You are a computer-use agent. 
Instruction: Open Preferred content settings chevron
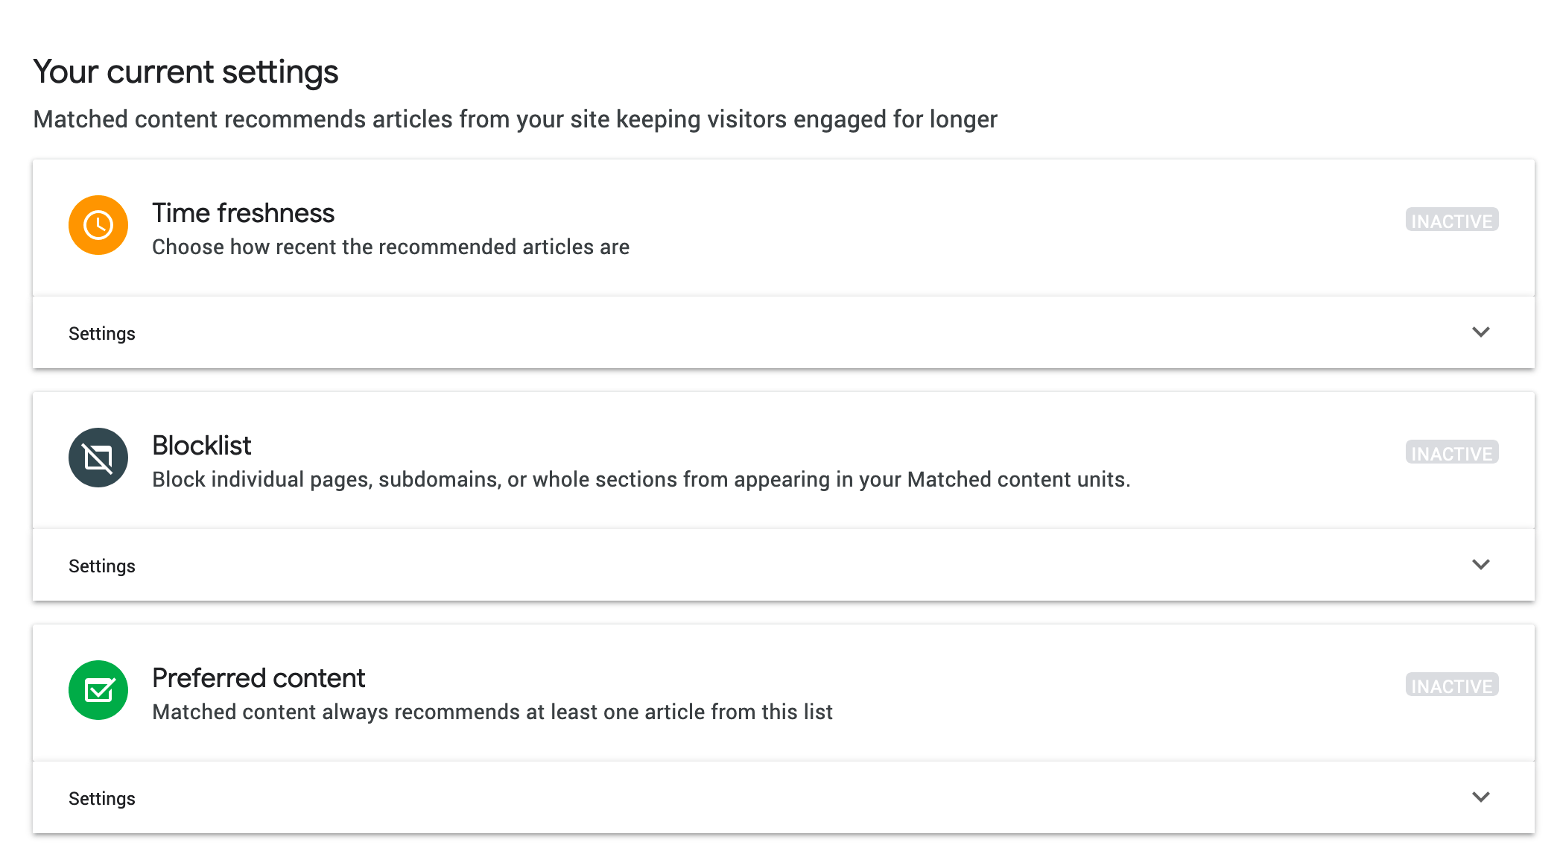click(x=1480, y=797)
